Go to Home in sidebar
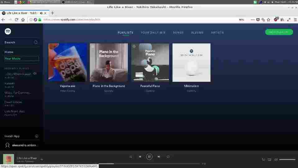Viewport: 298px width, 168px height. pyautogui.click(x=9, y=52)
